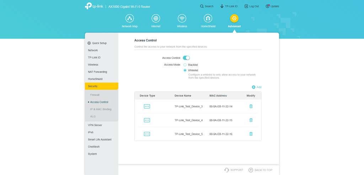Expand the VPN Server sidebar section
Image resolution: width=364 pixels, height=175 pixels.
(x=95, y=125)
